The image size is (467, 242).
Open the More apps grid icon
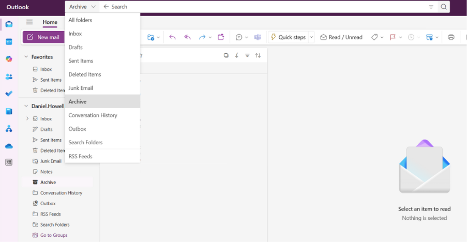[9, 162]
